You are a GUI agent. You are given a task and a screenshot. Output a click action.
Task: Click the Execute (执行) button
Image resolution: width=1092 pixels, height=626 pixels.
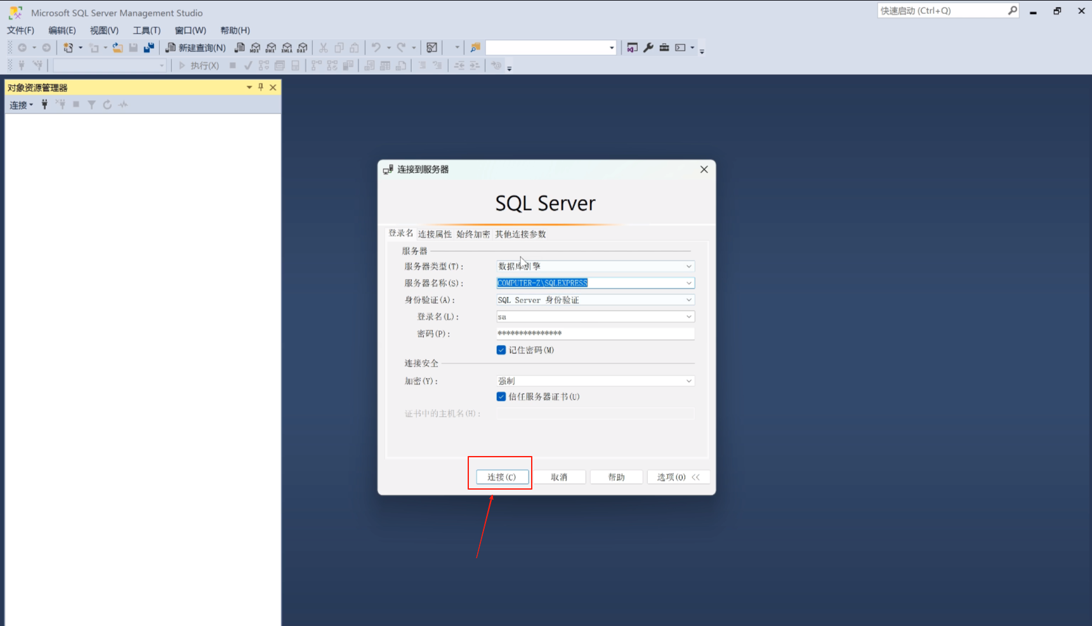(199, 65)
